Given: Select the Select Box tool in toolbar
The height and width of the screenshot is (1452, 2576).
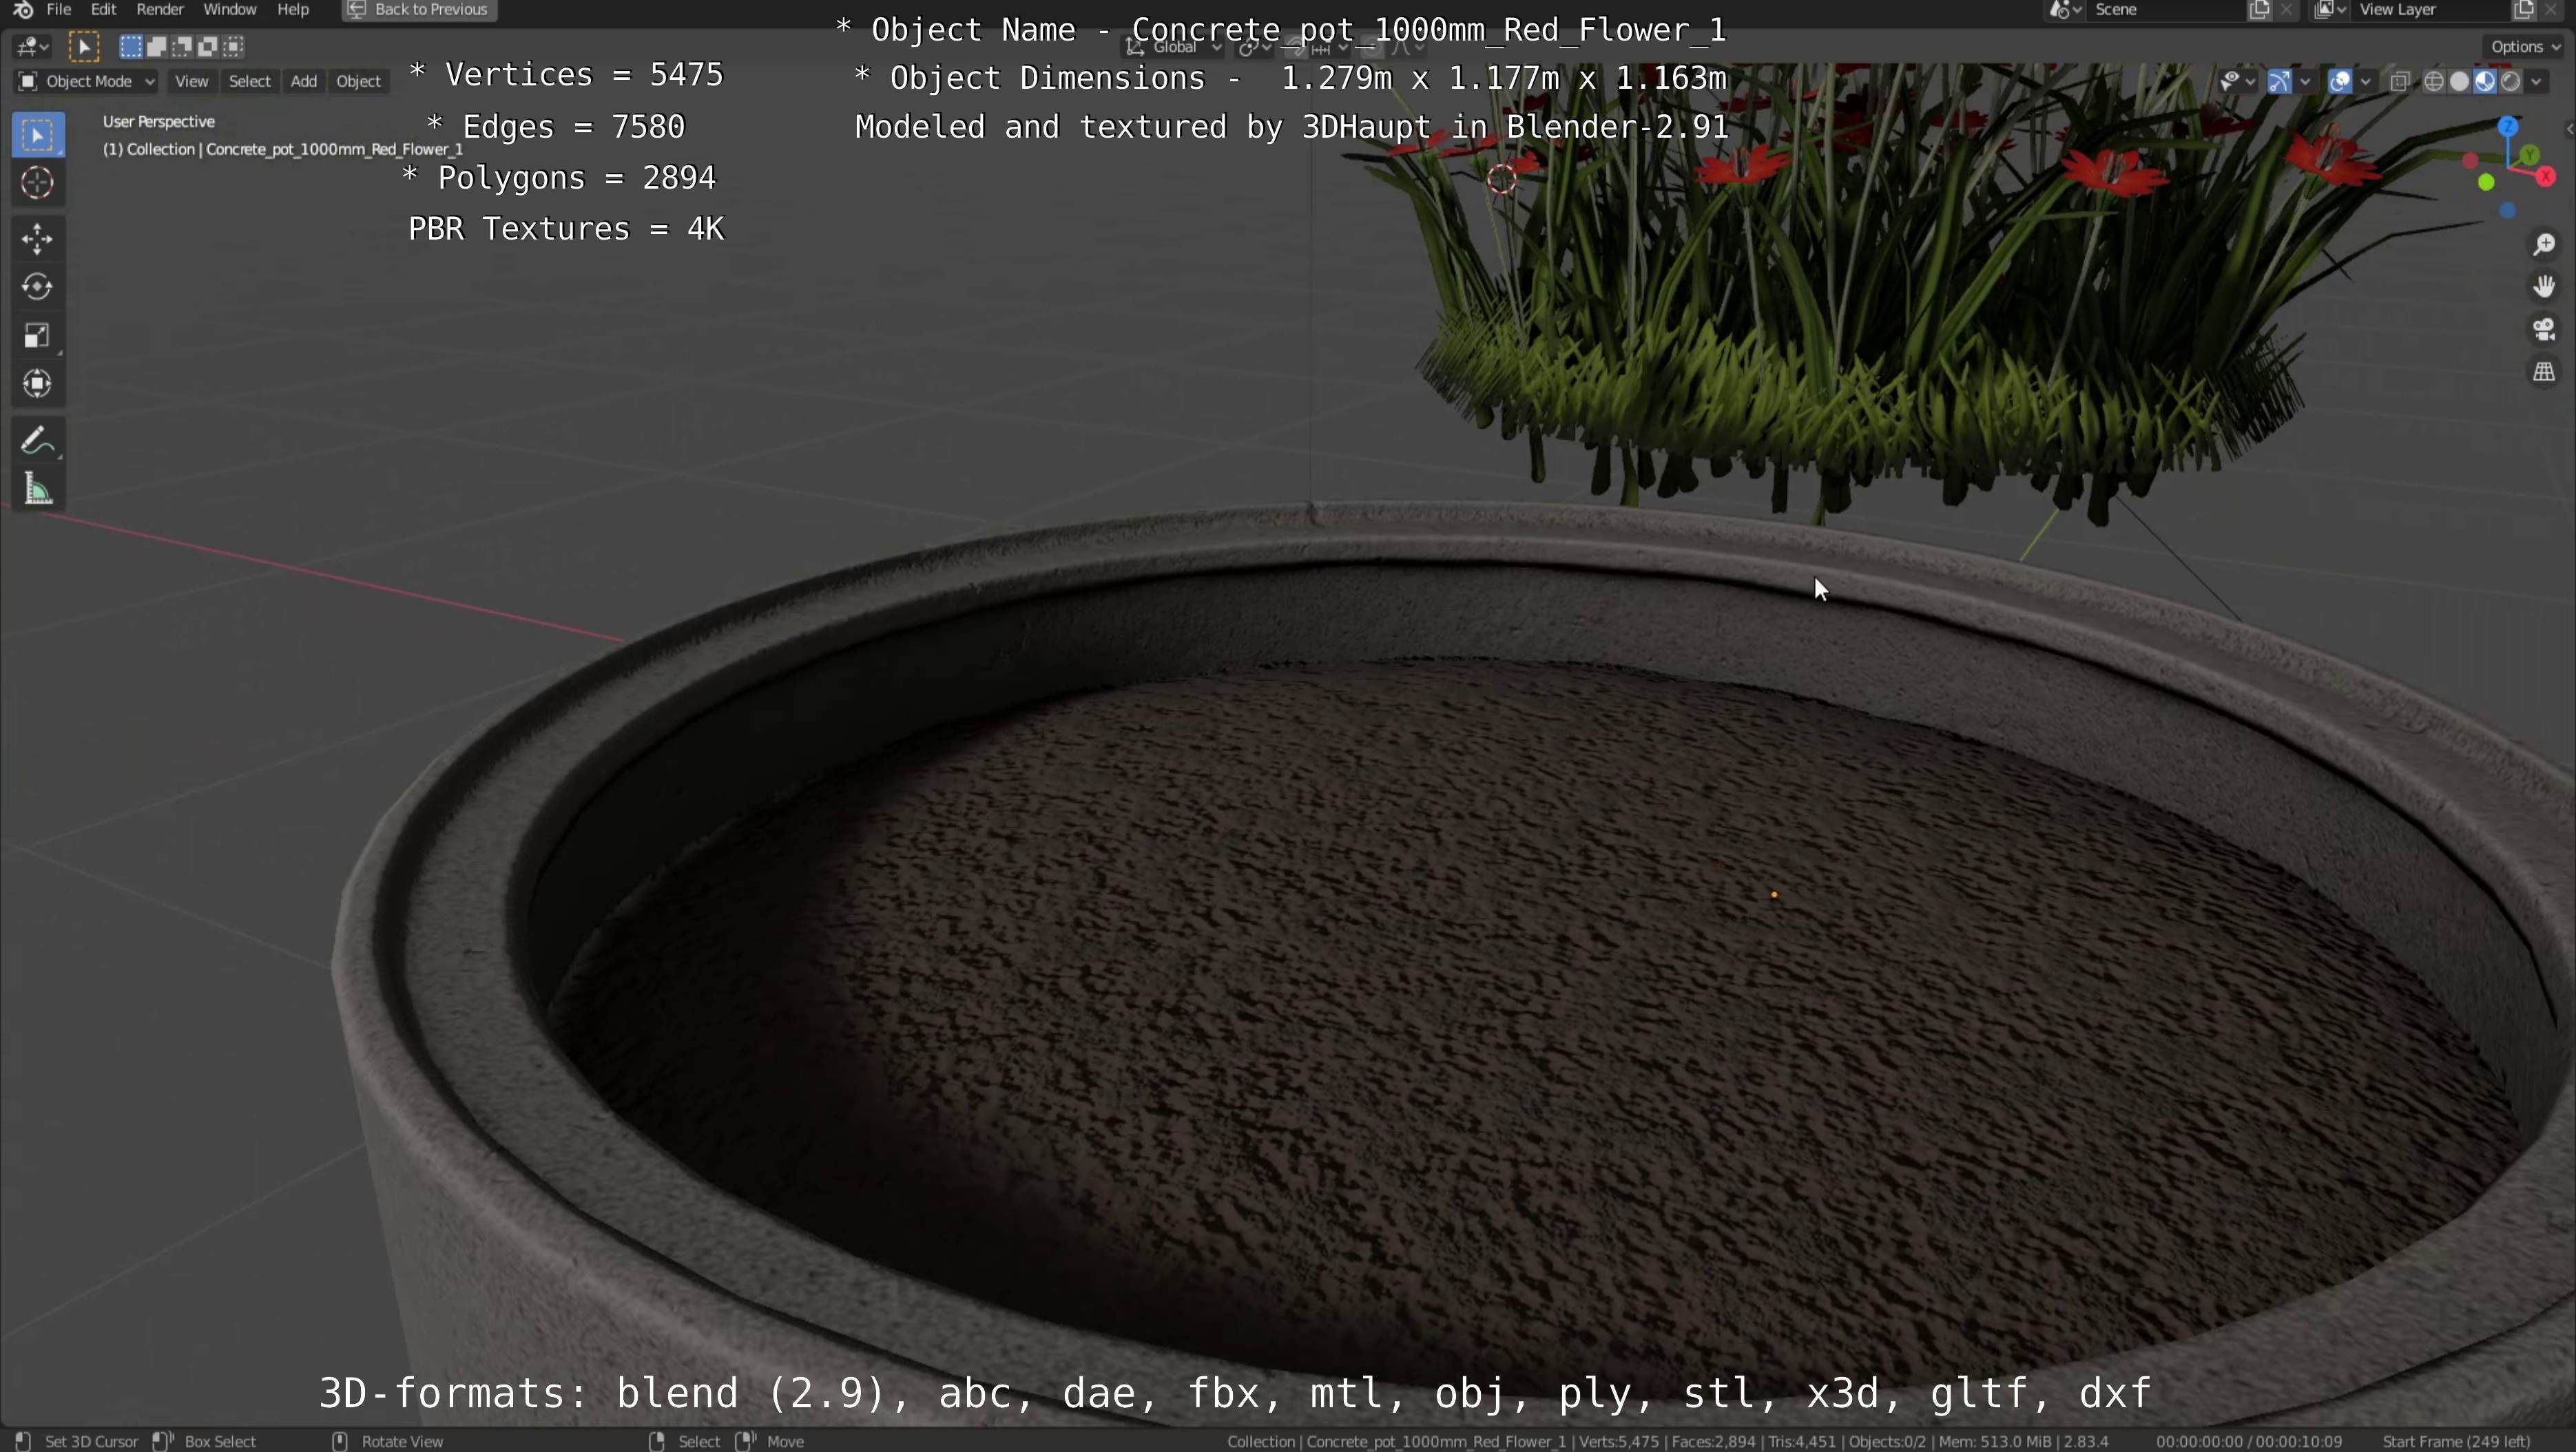Looking at the screenshot, I should coord(38,135).
